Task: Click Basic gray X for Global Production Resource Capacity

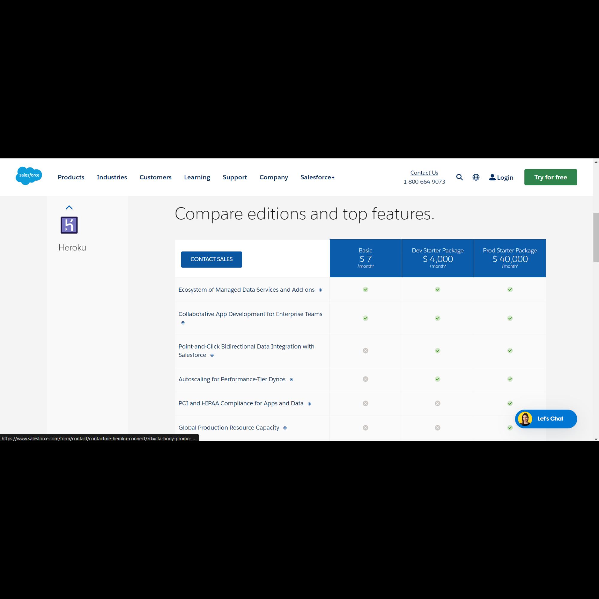Action: click(365, 428)
